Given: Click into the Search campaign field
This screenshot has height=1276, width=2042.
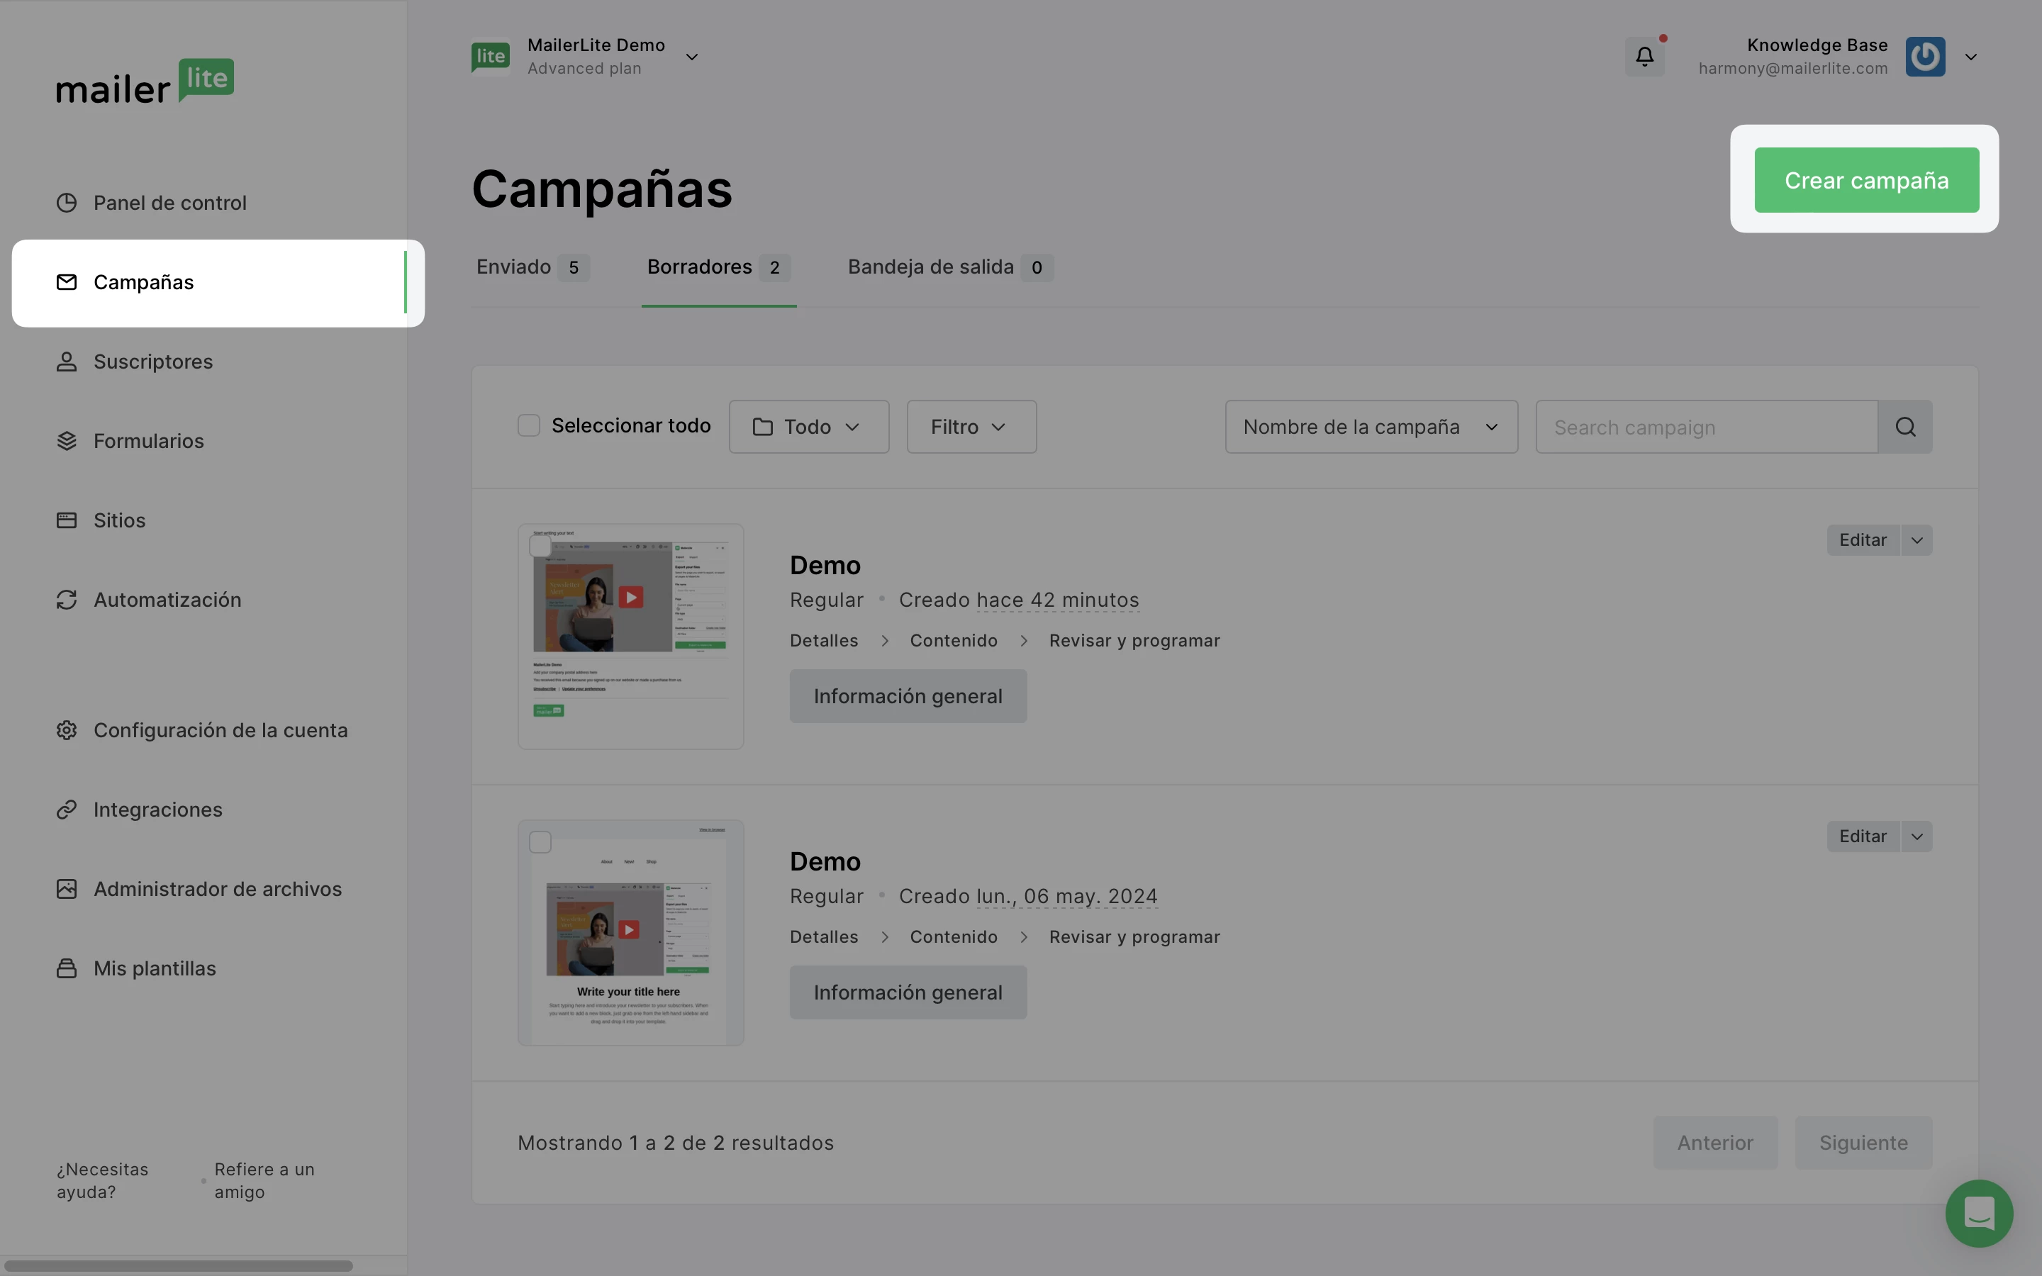Looking at the screenshot, I should coord(1705,427).
